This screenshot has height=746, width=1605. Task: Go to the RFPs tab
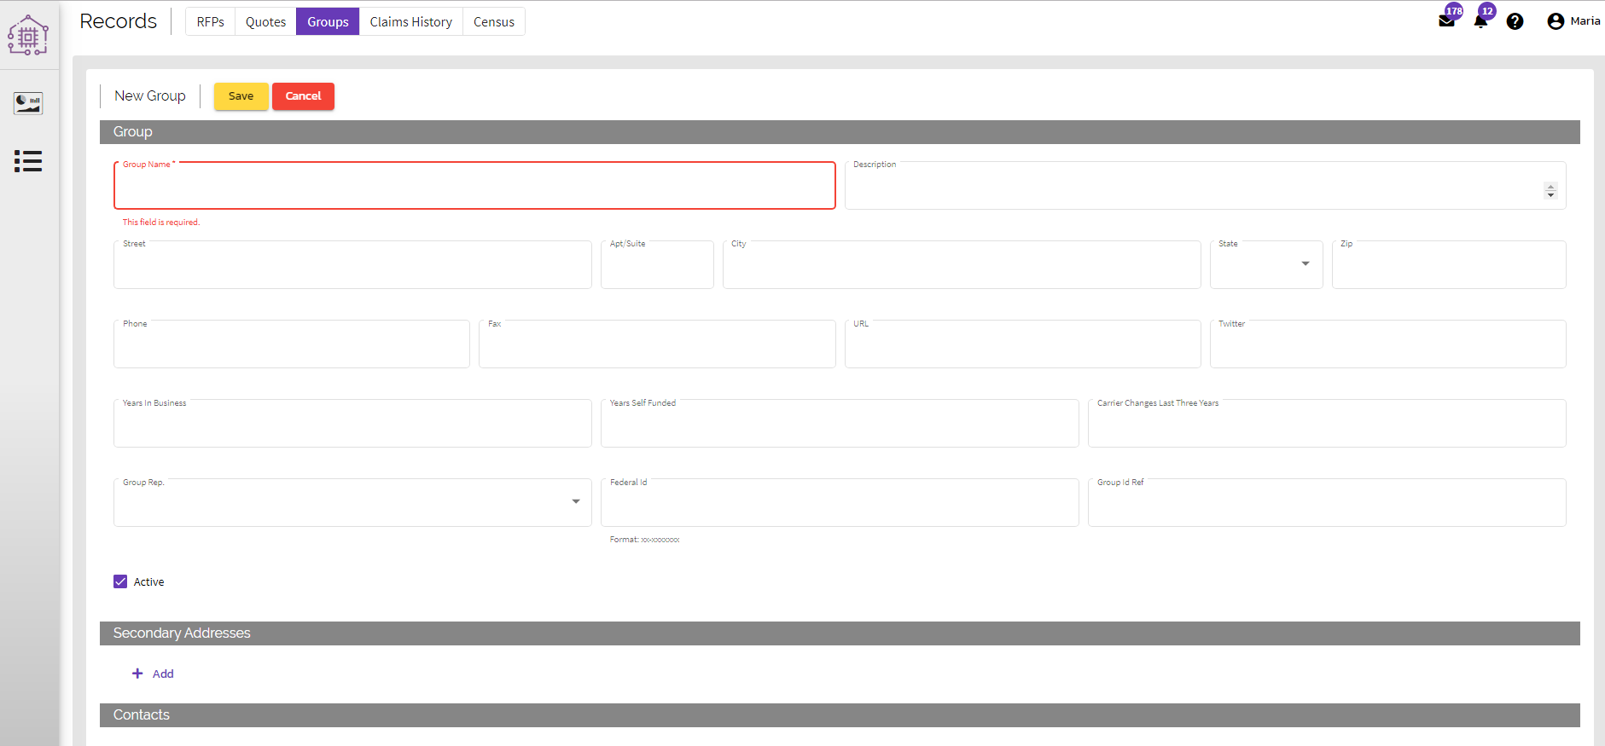click(210, 21)
